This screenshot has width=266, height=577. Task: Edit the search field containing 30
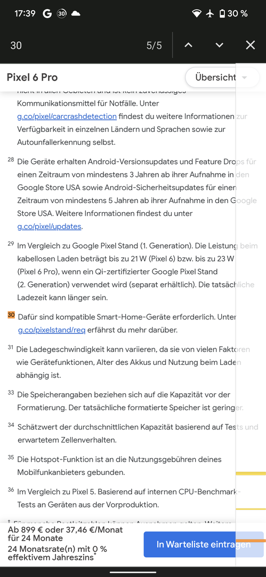[74, 45]
